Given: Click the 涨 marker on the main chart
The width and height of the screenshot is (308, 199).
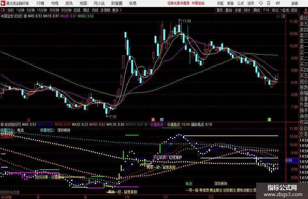Looking at the screenshot, I should 153,119.
